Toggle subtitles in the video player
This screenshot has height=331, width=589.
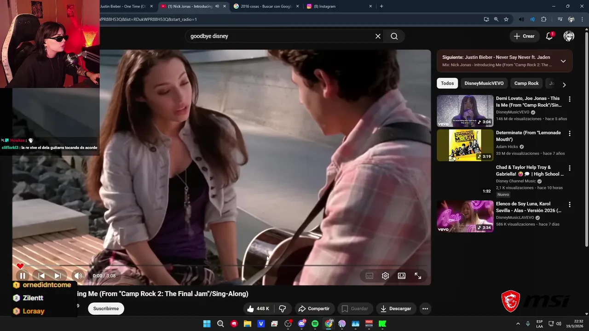coord(369,276)
